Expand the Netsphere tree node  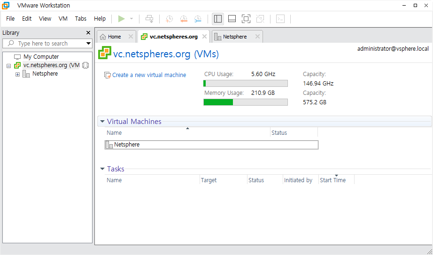pos(17,74)
